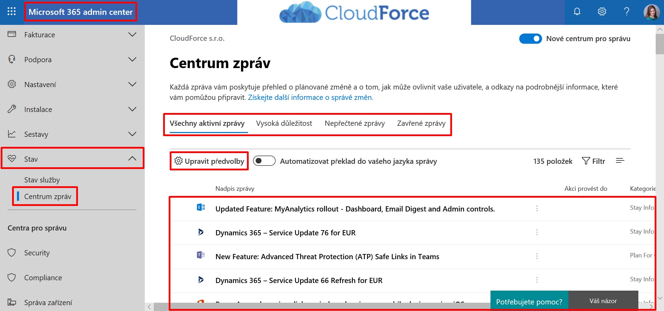Click Dynamics icon for Service Update 76

coord(201,232)
